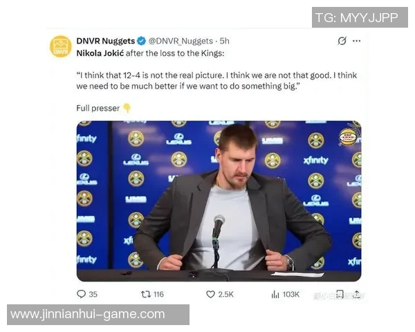
Task: Repost the tweet with 116 retweets
Action: click(x=145, y=294)
